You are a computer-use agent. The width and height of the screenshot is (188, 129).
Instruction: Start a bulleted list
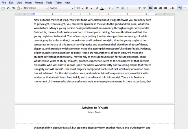click(x=134, y=8)
